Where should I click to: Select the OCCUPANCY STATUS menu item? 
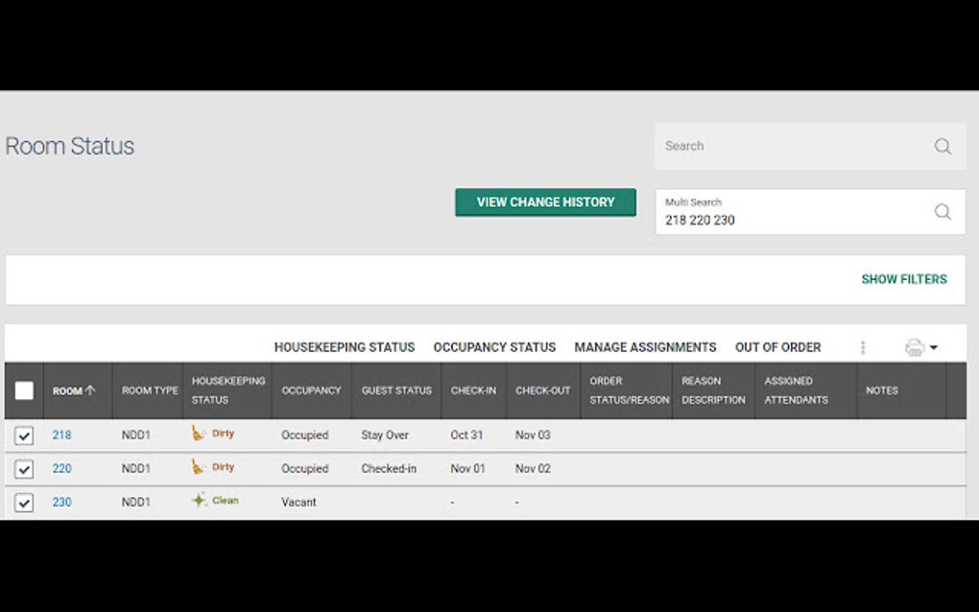pos(494,347)
